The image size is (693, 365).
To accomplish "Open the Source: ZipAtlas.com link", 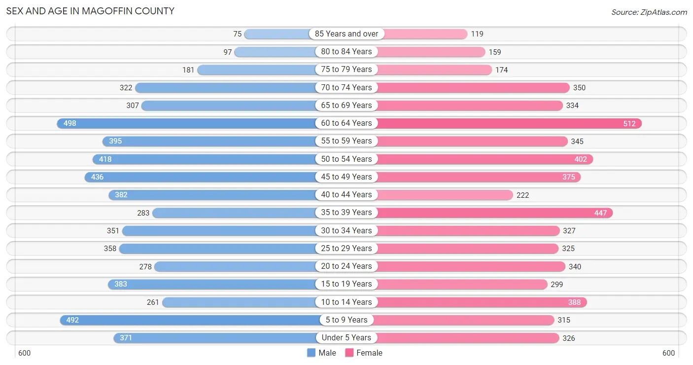I will [649, 12].
